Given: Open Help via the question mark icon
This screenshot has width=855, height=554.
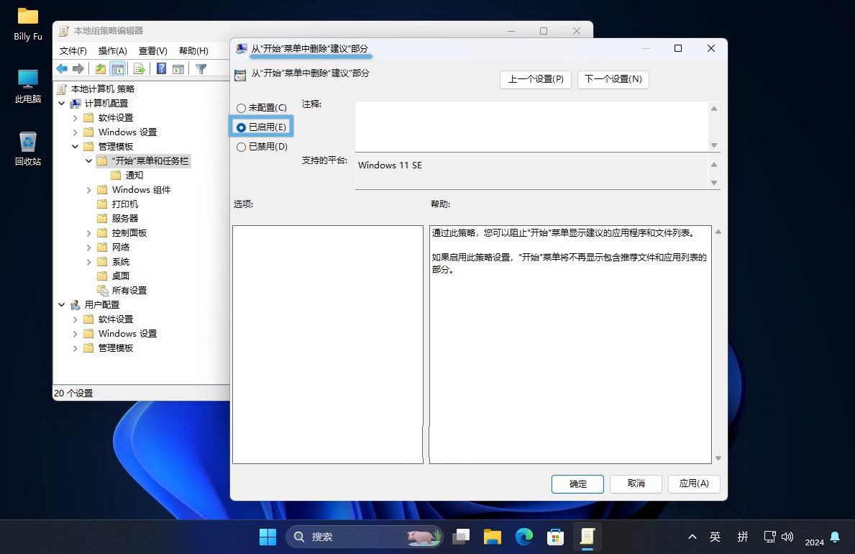Looking at the screenshot, I should click(161, 69).
